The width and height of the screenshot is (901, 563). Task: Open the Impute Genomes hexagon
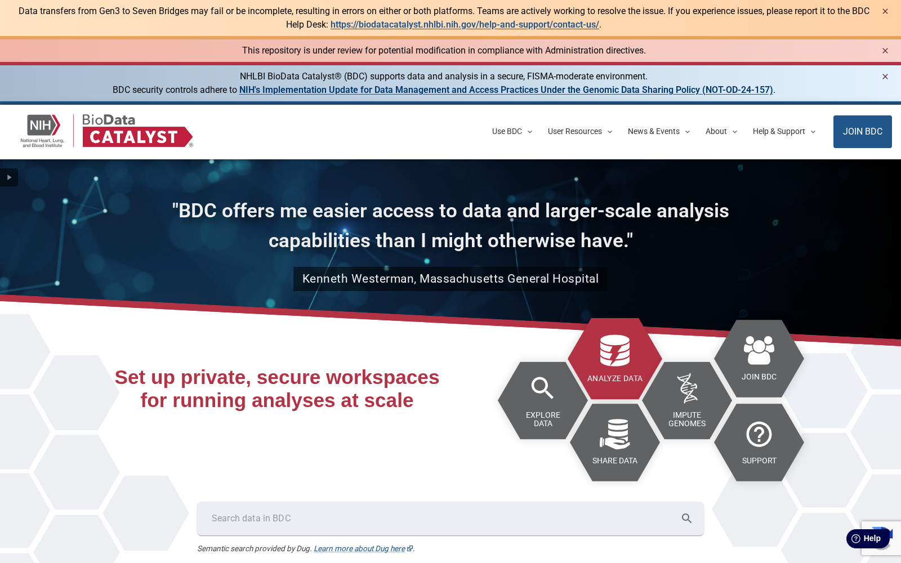[687, 400]
